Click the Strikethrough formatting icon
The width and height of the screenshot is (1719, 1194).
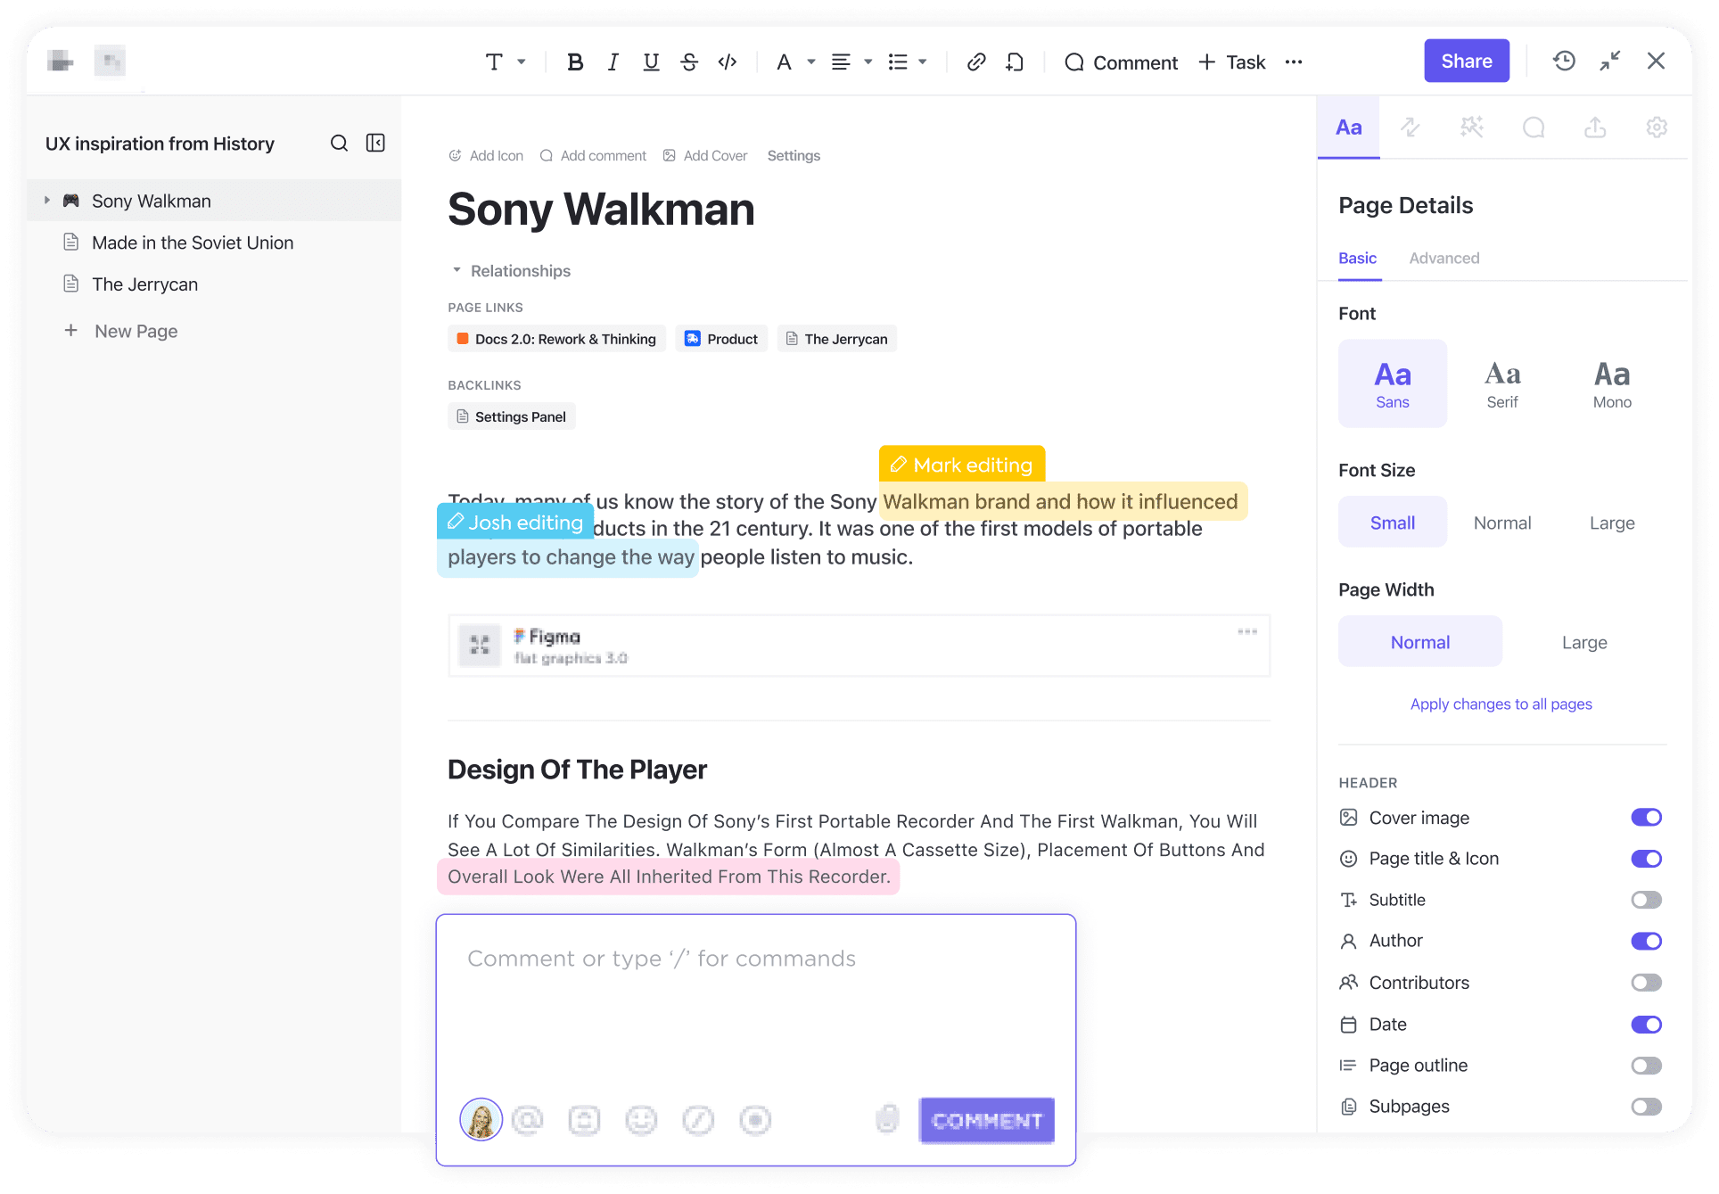click(x=690, y=62)
